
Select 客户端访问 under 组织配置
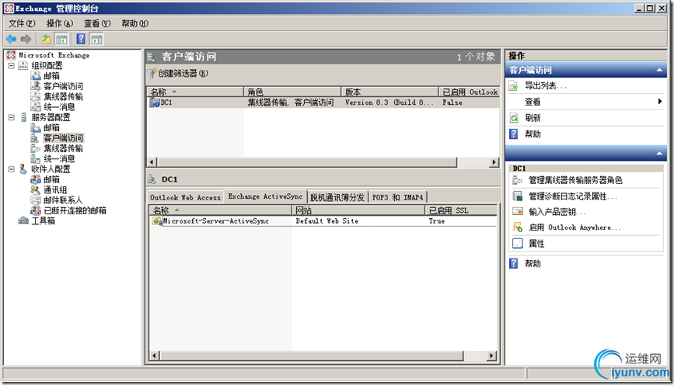coord(63,86)
